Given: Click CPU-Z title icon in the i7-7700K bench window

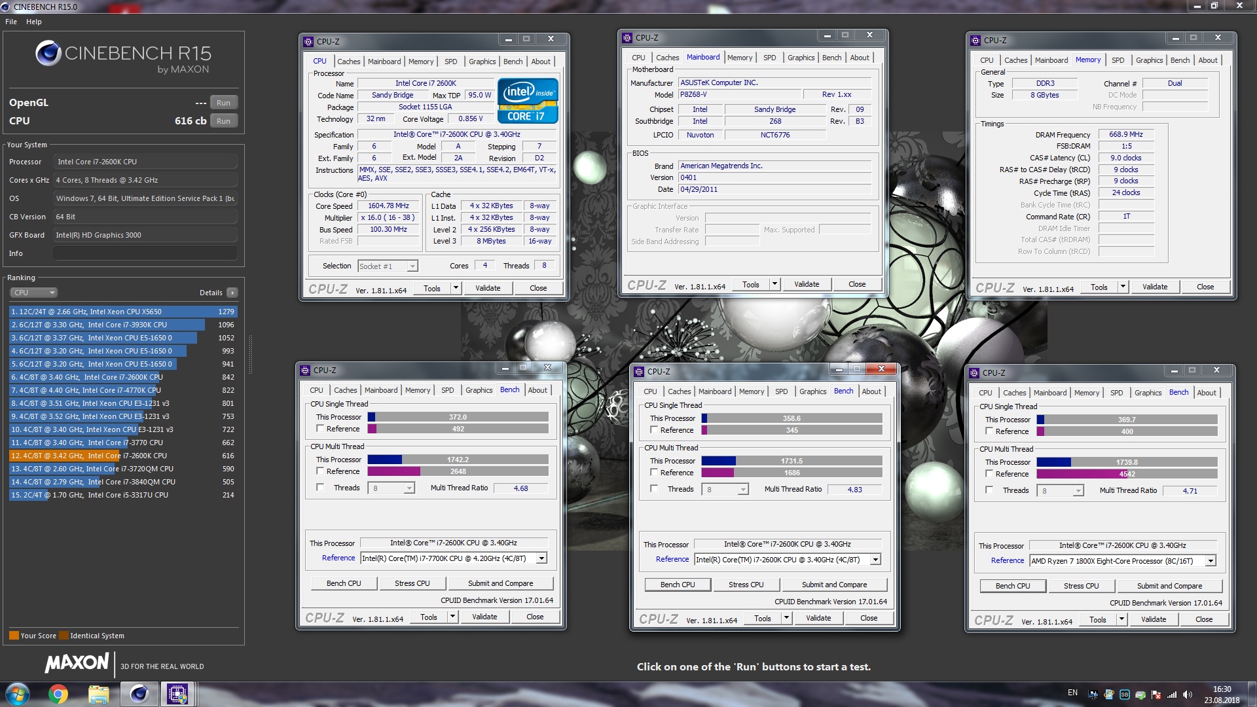Looking at the screenshot, I should pyautogui.click(x=305, y=371).
